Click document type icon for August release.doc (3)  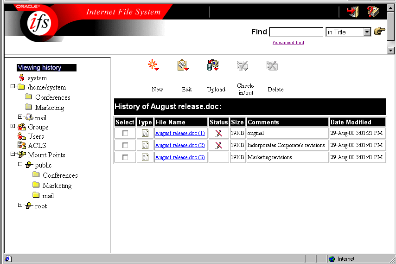point(145,157)
